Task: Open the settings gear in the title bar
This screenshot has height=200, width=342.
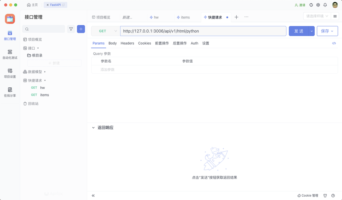Action: [318, 5]
